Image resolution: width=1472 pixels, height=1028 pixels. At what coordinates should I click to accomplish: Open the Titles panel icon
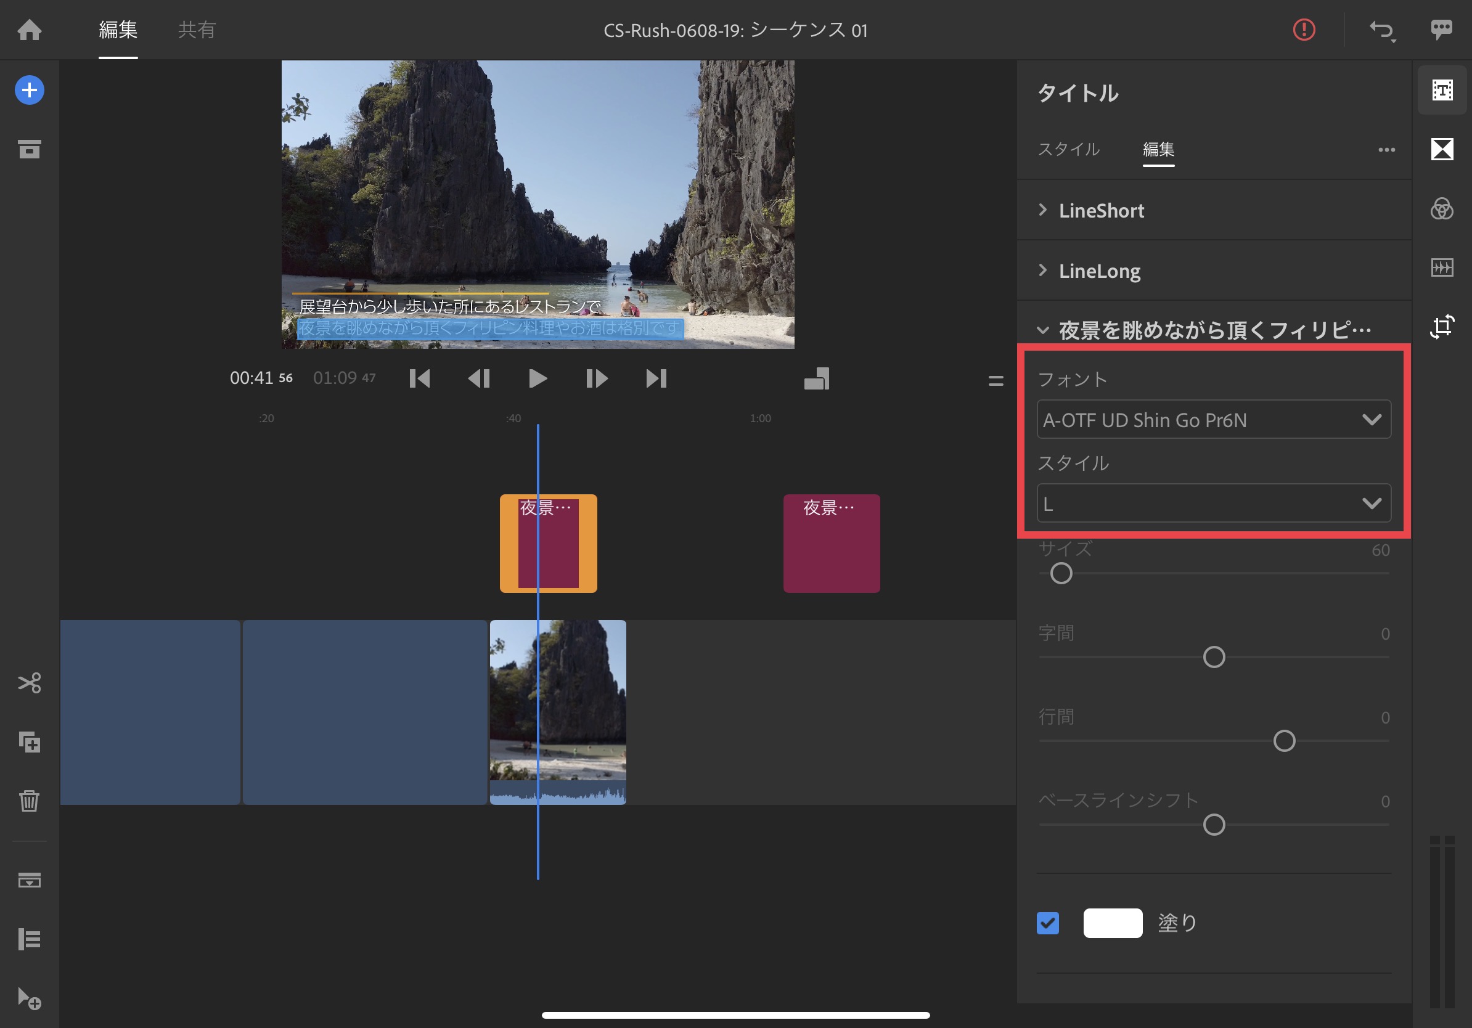click(x=1442, y=91)
